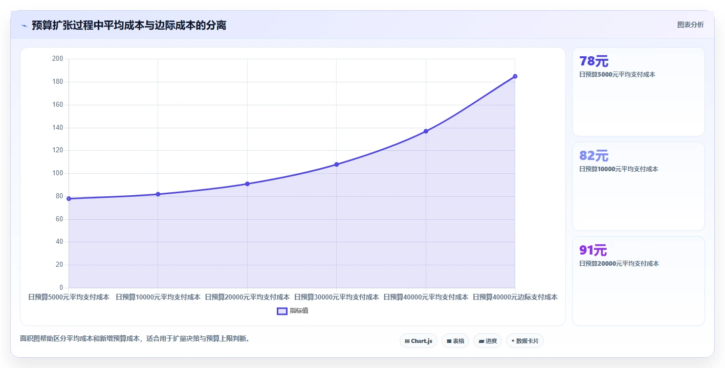Image resolution: width=725 pixels, height=368 pixels.
Task: Click the chart icon beside the title
Action: click(x=24, y=26)
